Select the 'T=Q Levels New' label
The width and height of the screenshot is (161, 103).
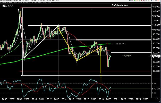(x=120, y=5)
